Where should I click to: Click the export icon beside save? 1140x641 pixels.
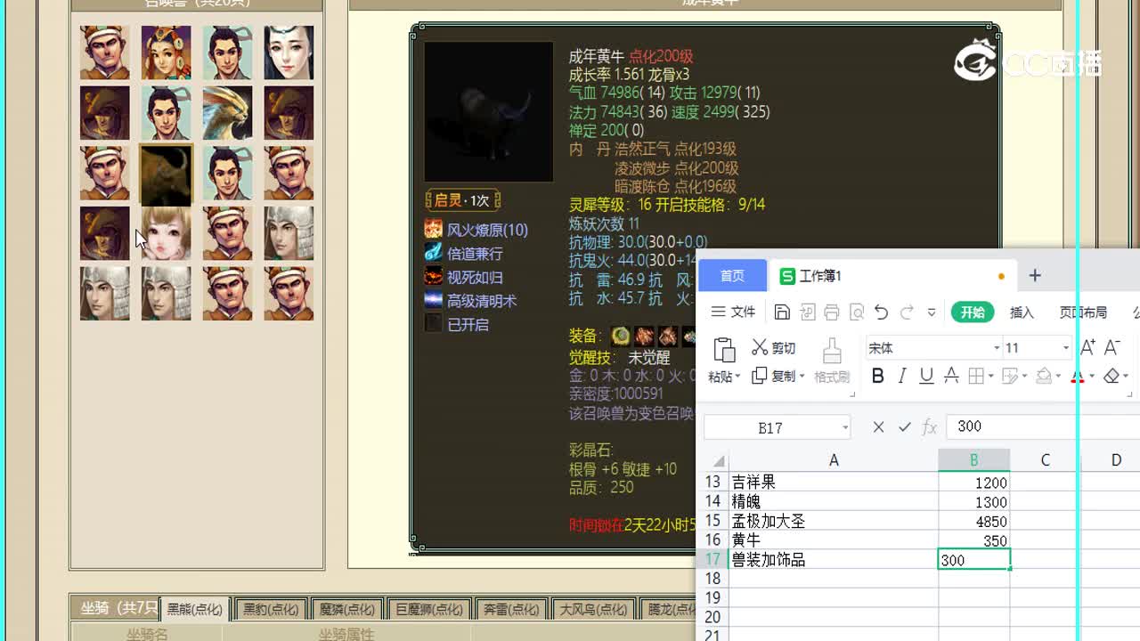coord(807,312)
